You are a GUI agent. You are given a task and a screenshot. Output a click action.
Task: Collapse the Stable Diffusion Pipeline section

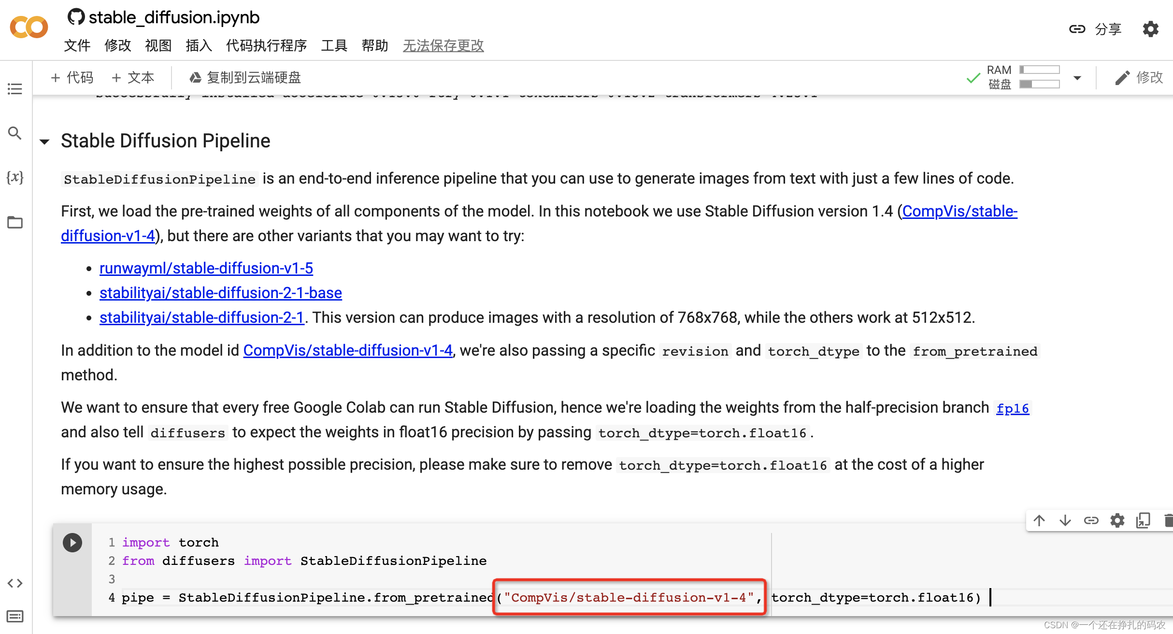pyautogui.click(x=44, y=141)
